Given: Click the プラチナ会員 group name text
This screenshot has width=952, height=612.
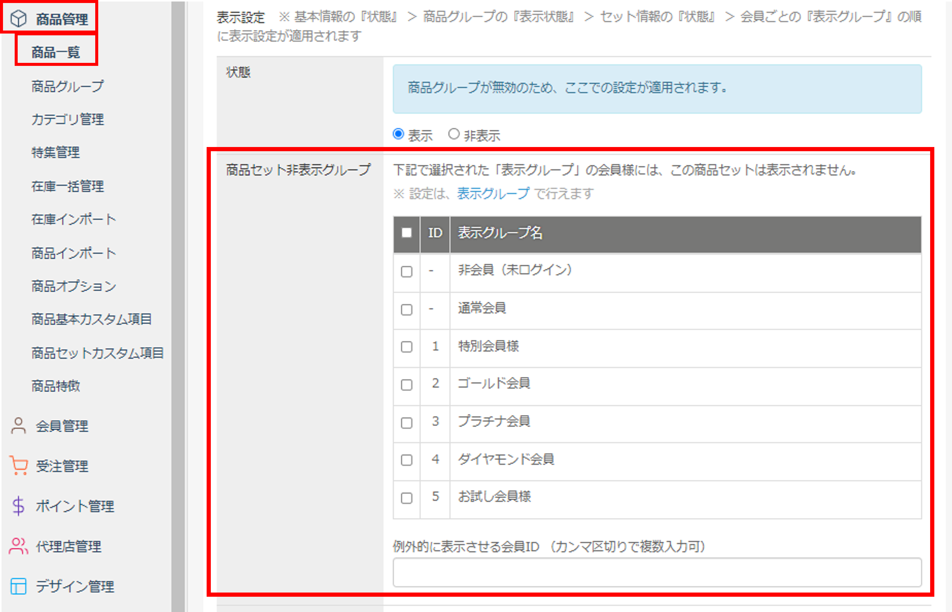Looking at the screenshot, I should coord(494,421).
